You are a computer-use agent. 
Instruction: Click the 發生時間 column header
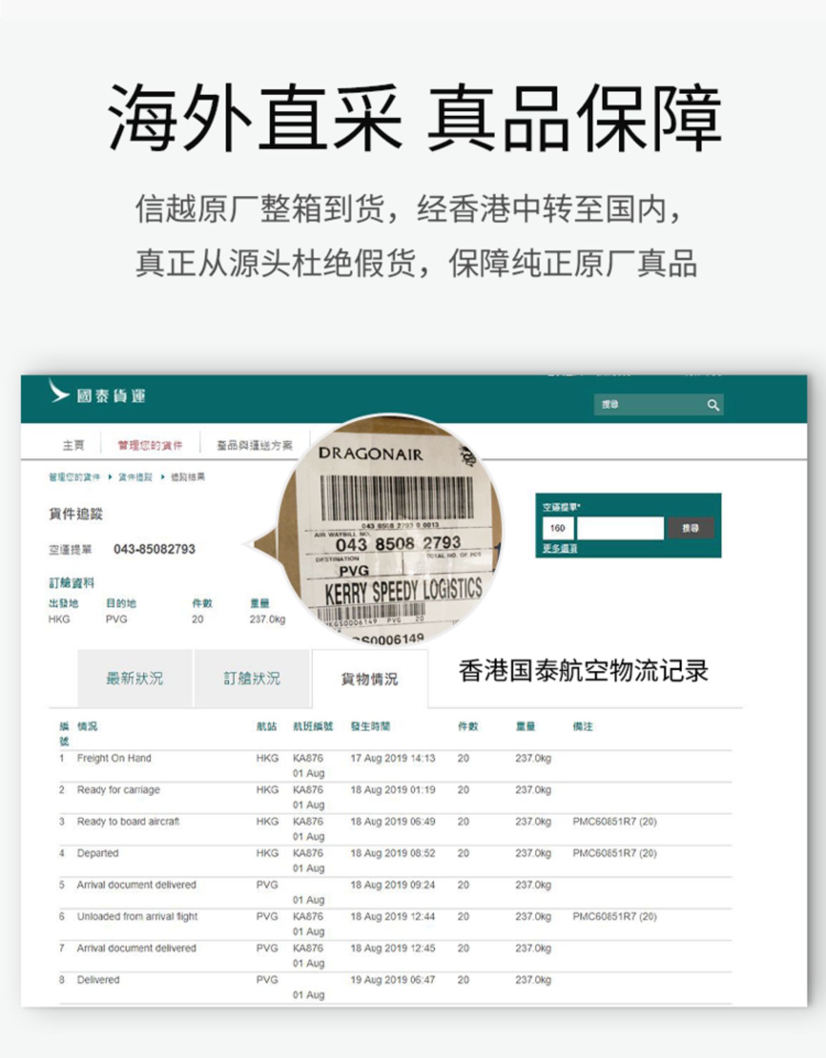click(371, 726)
